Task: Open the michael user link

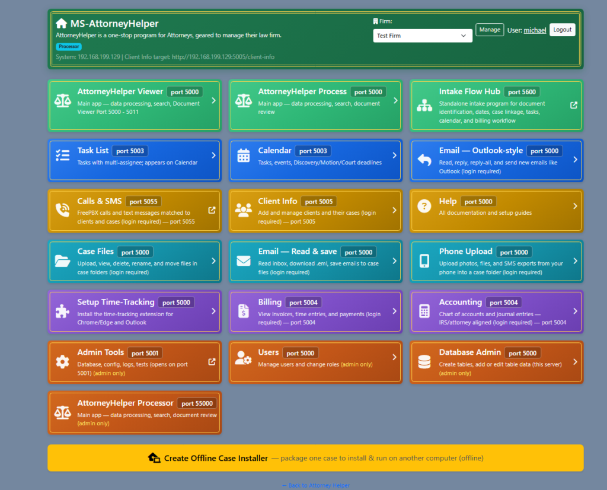Action: (535, 30)
